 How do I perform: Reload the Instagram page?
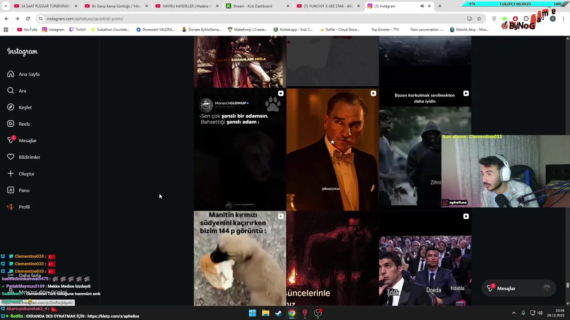[x=28, y=19]
